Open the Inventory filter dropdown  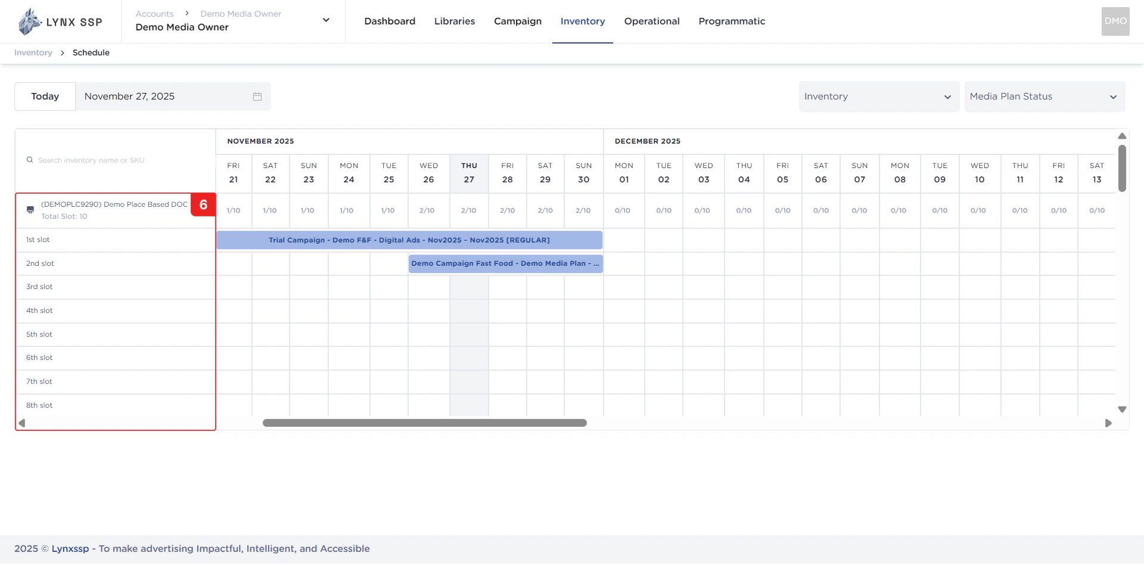(879, 97)
